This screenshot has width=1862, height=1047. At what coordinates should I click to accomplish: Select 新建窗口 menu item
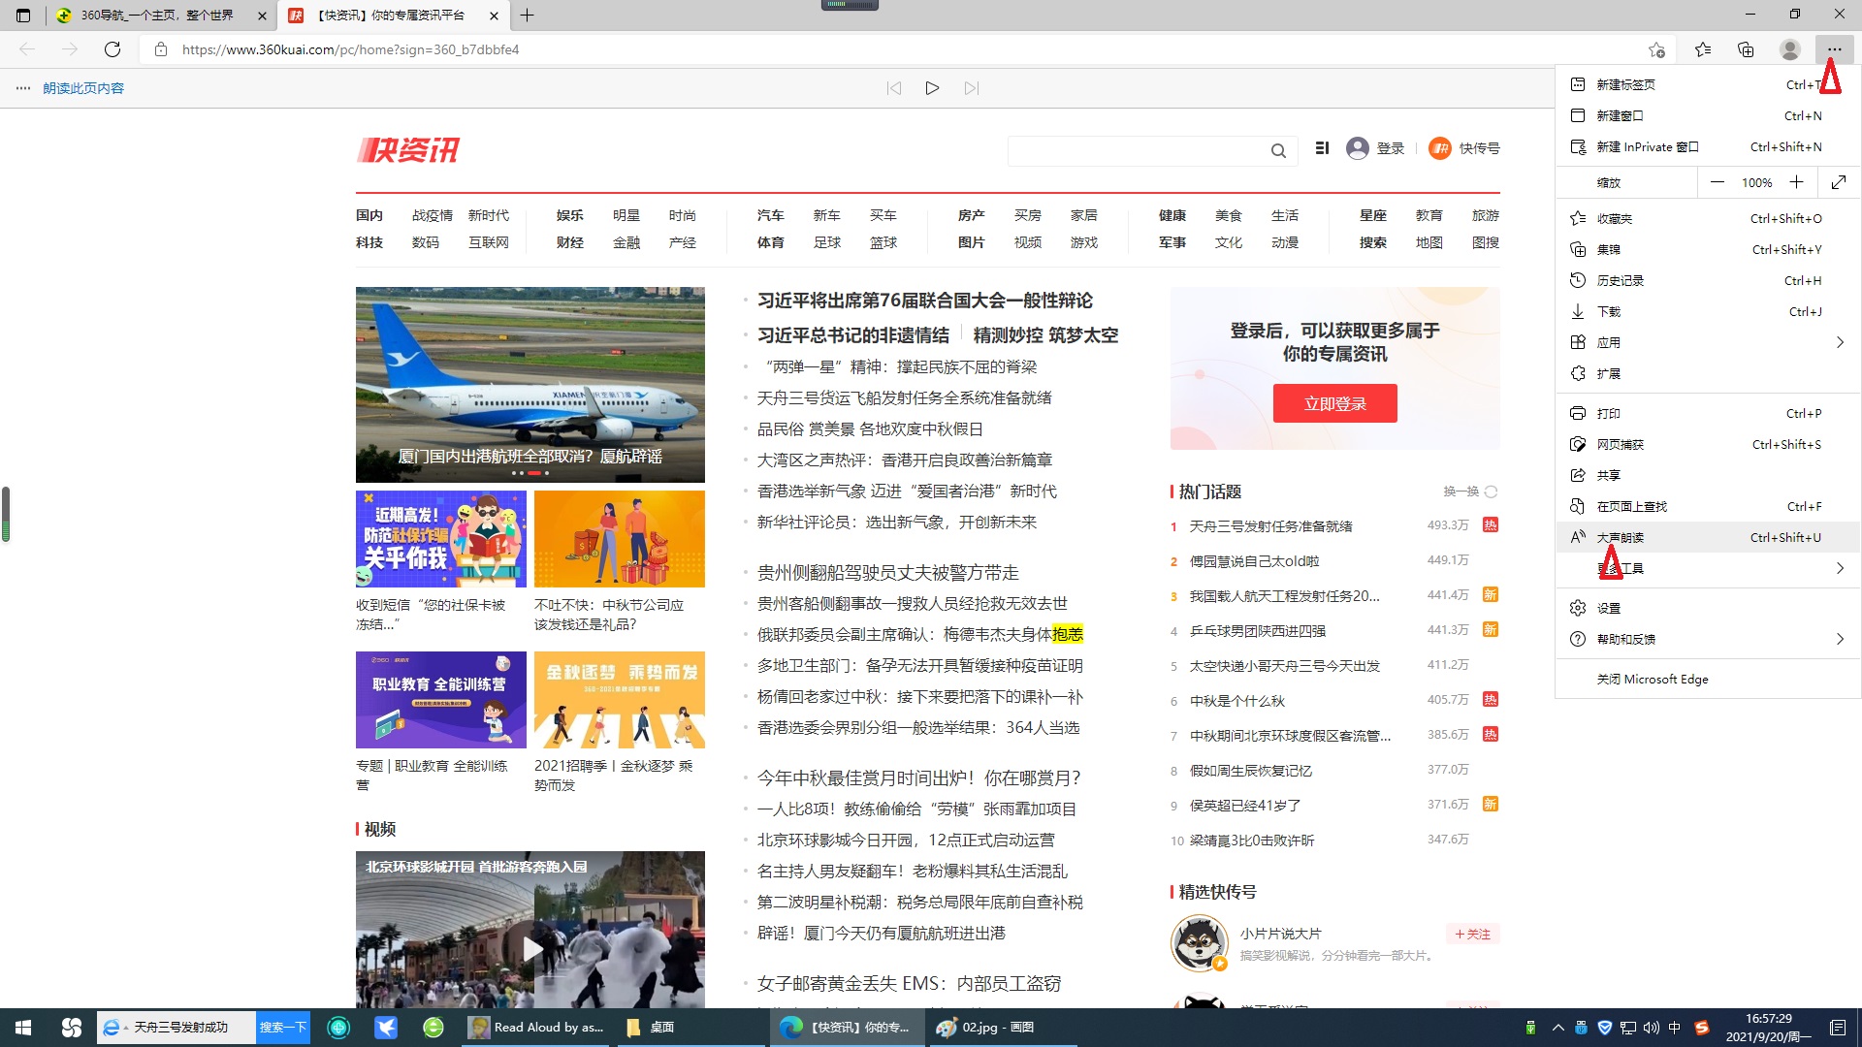1707,115
